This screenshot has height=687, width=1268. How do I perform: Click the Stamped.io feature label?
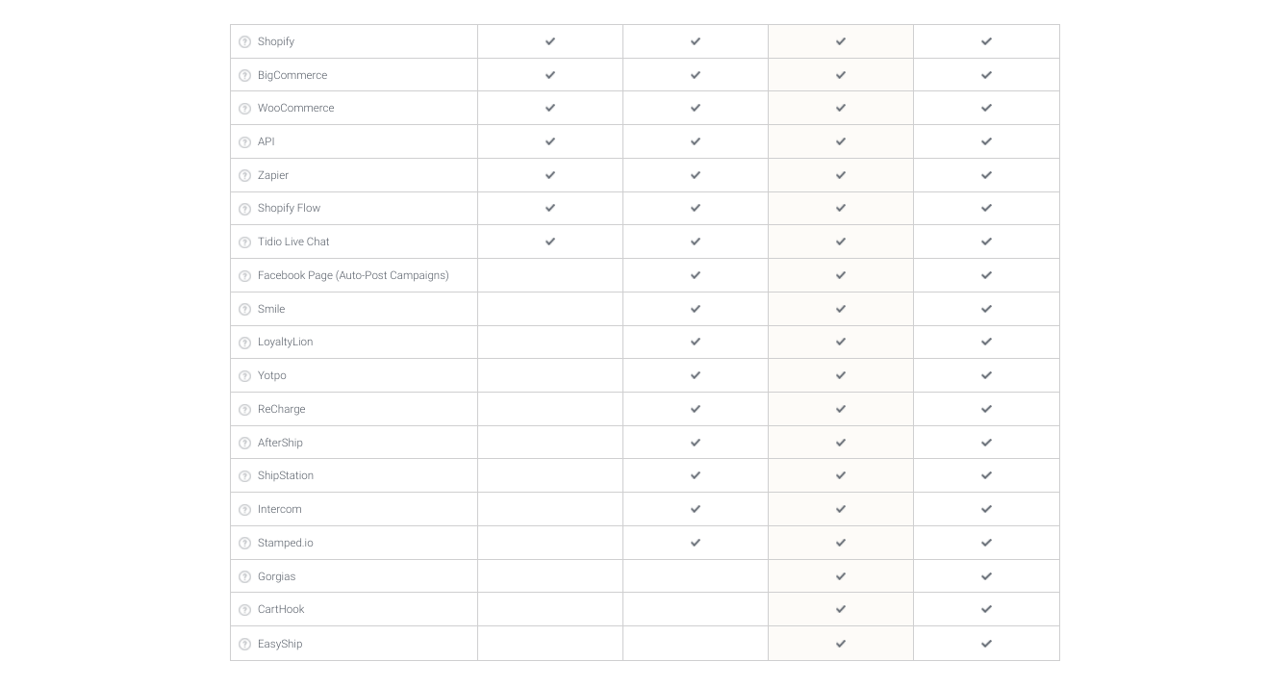(285, 543)
